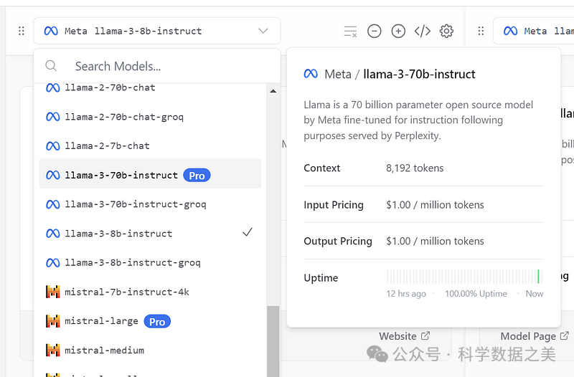
Task: Click the plus circle add model icon
Action: [x=398, y=31]
